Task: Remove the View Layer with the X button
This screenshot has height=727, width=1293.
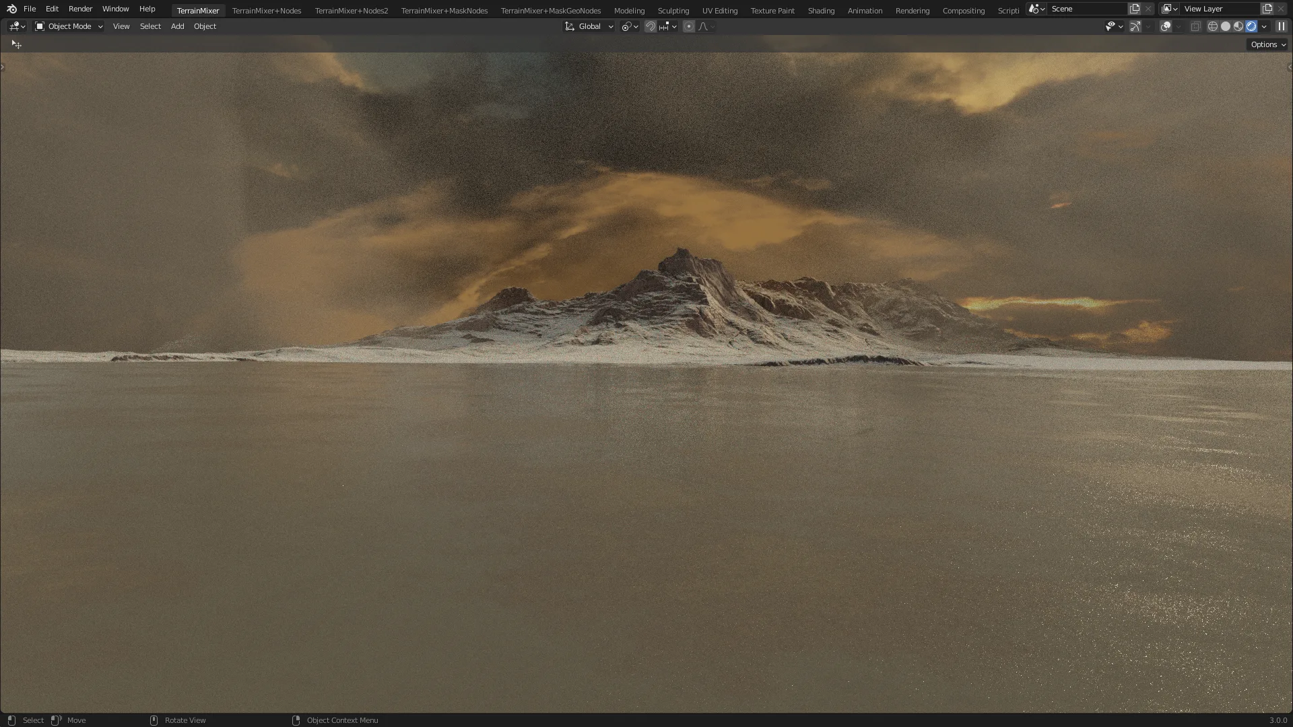Action: click(1281, 9)
